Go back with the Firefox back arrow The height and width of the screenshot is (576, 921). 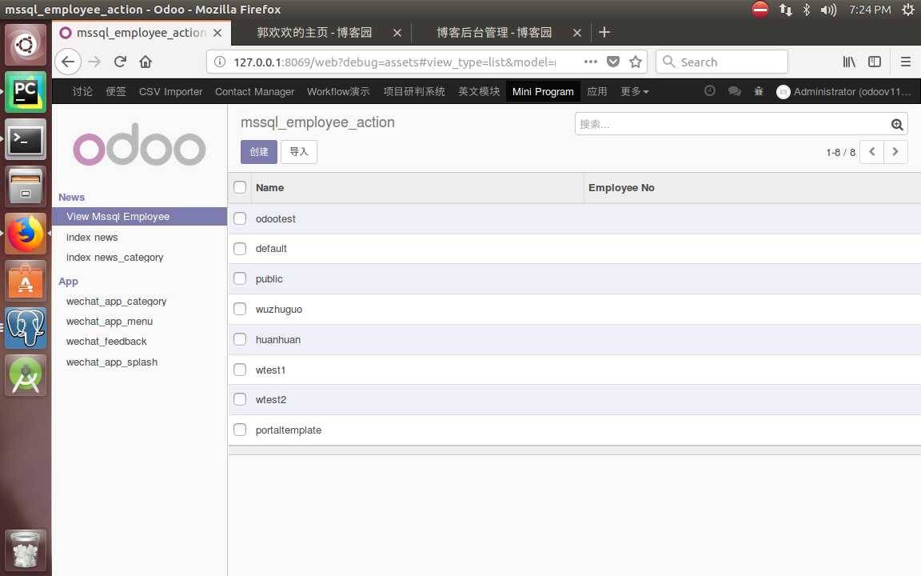(x=68, y=62)
